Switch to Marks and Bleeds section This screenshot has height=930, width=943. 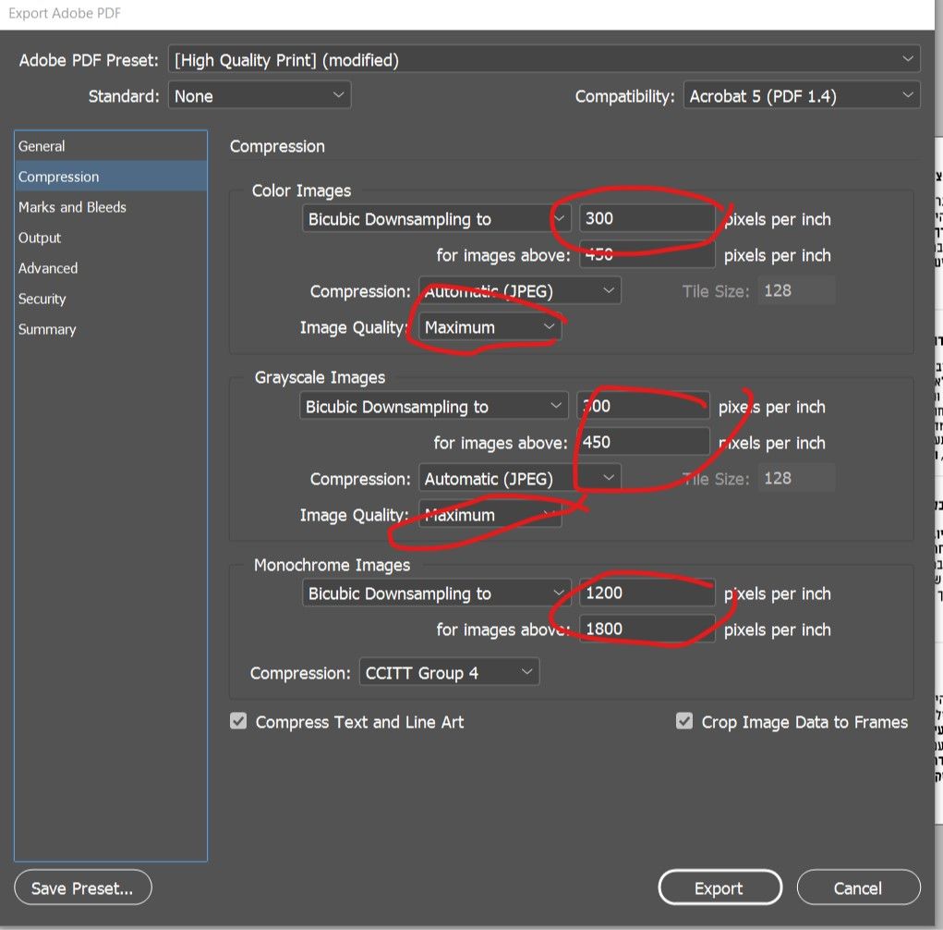tap(73, 207)
